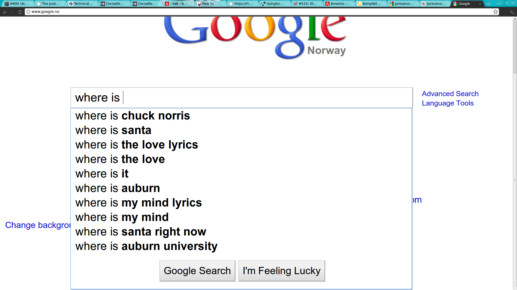Bookmark this page with the star icon
The image size is (517, 290).
[495, 12]
